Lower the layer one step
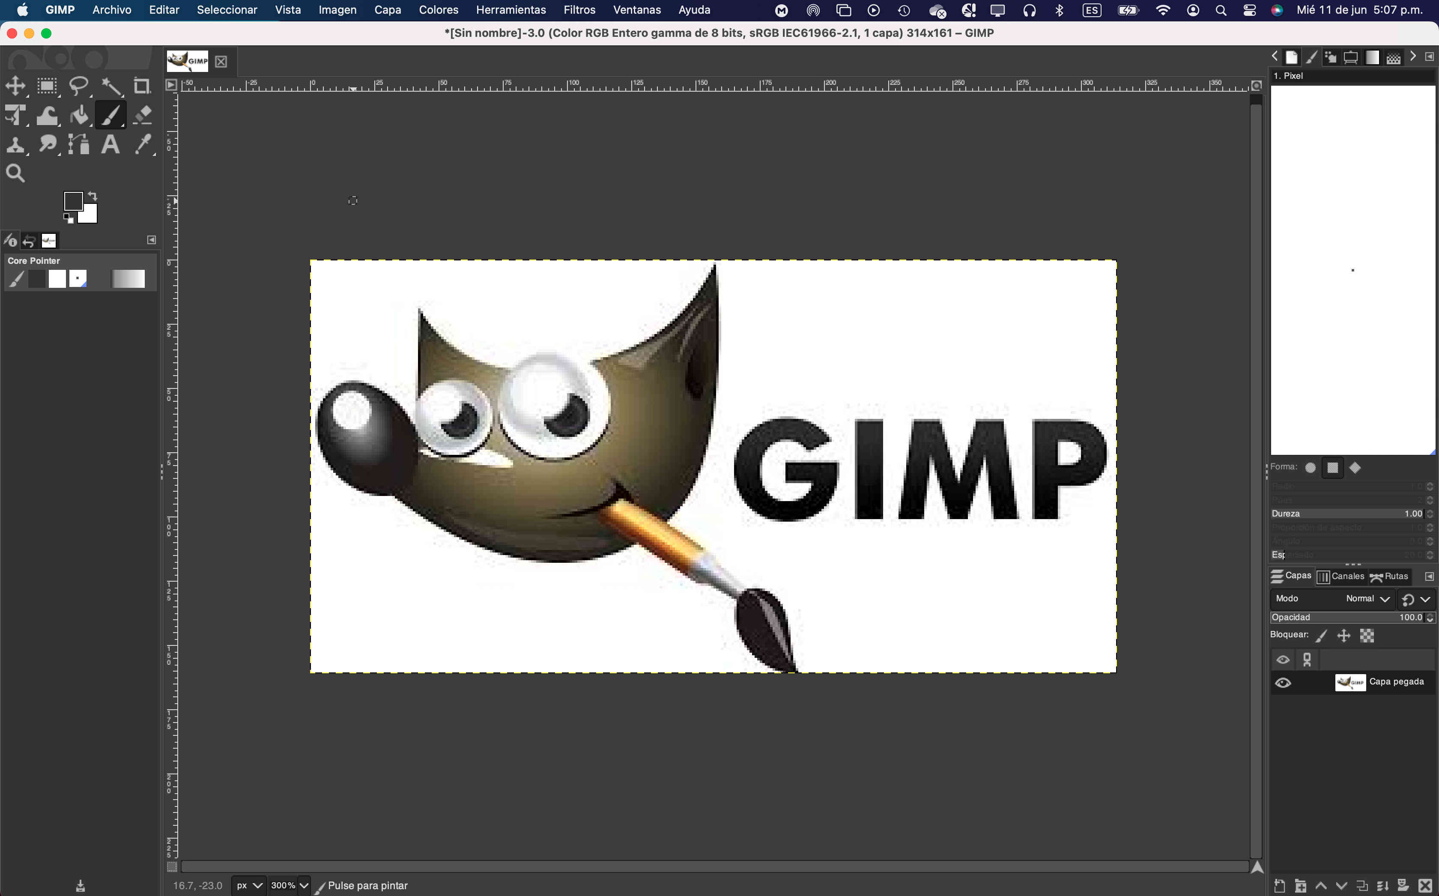This screenshot has height=896, width=1439. tap(1341, 886)
